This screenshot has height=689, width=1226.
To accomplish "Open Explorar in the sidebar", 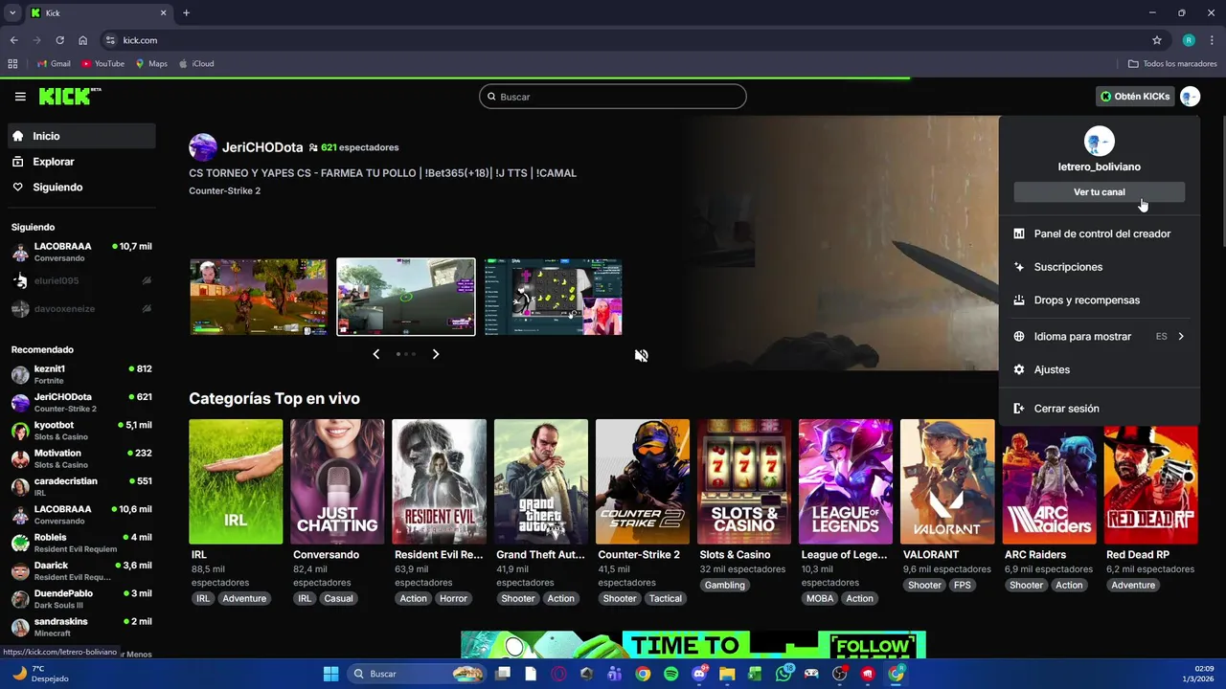I will pyautogui.click(x=81, y=162).
